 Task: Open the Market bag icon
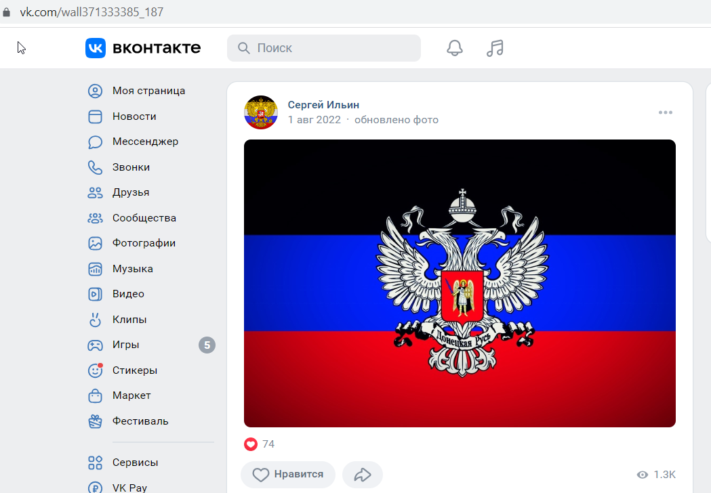click(x=95, y=395)
